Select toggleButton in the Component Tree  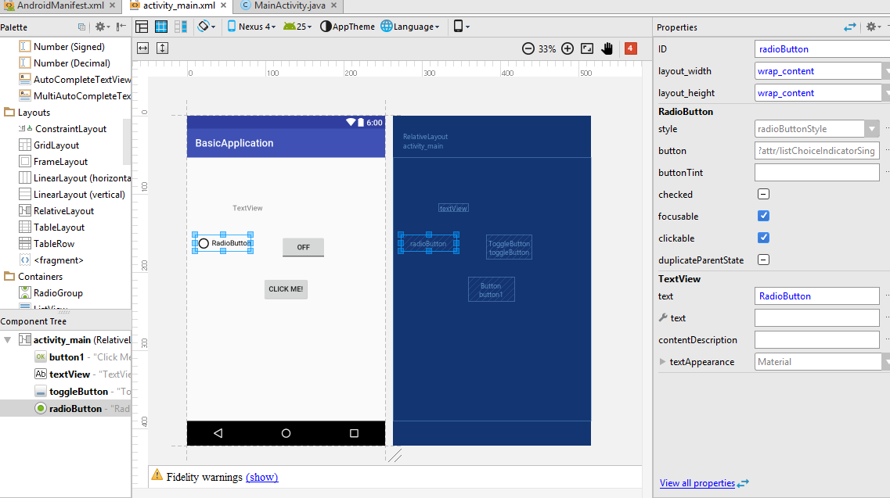click(78, 391)
